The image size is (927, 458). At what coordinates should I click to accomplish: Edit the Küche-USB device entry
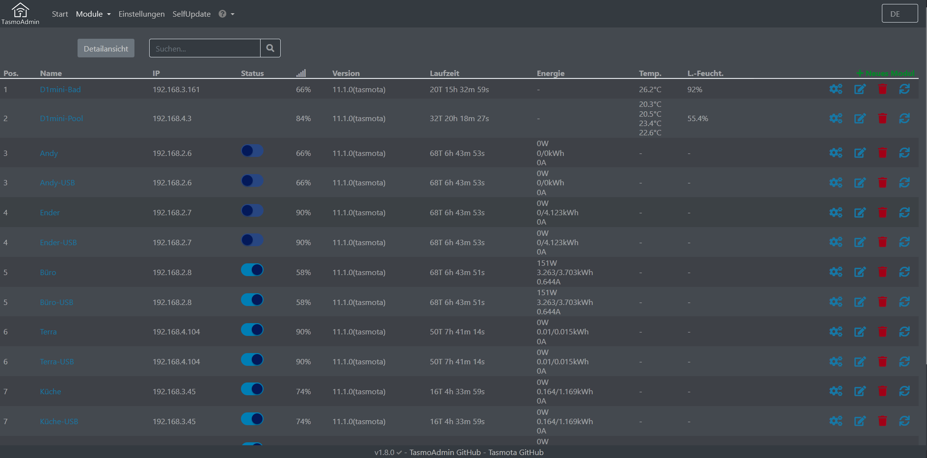(x=860, y=421)
